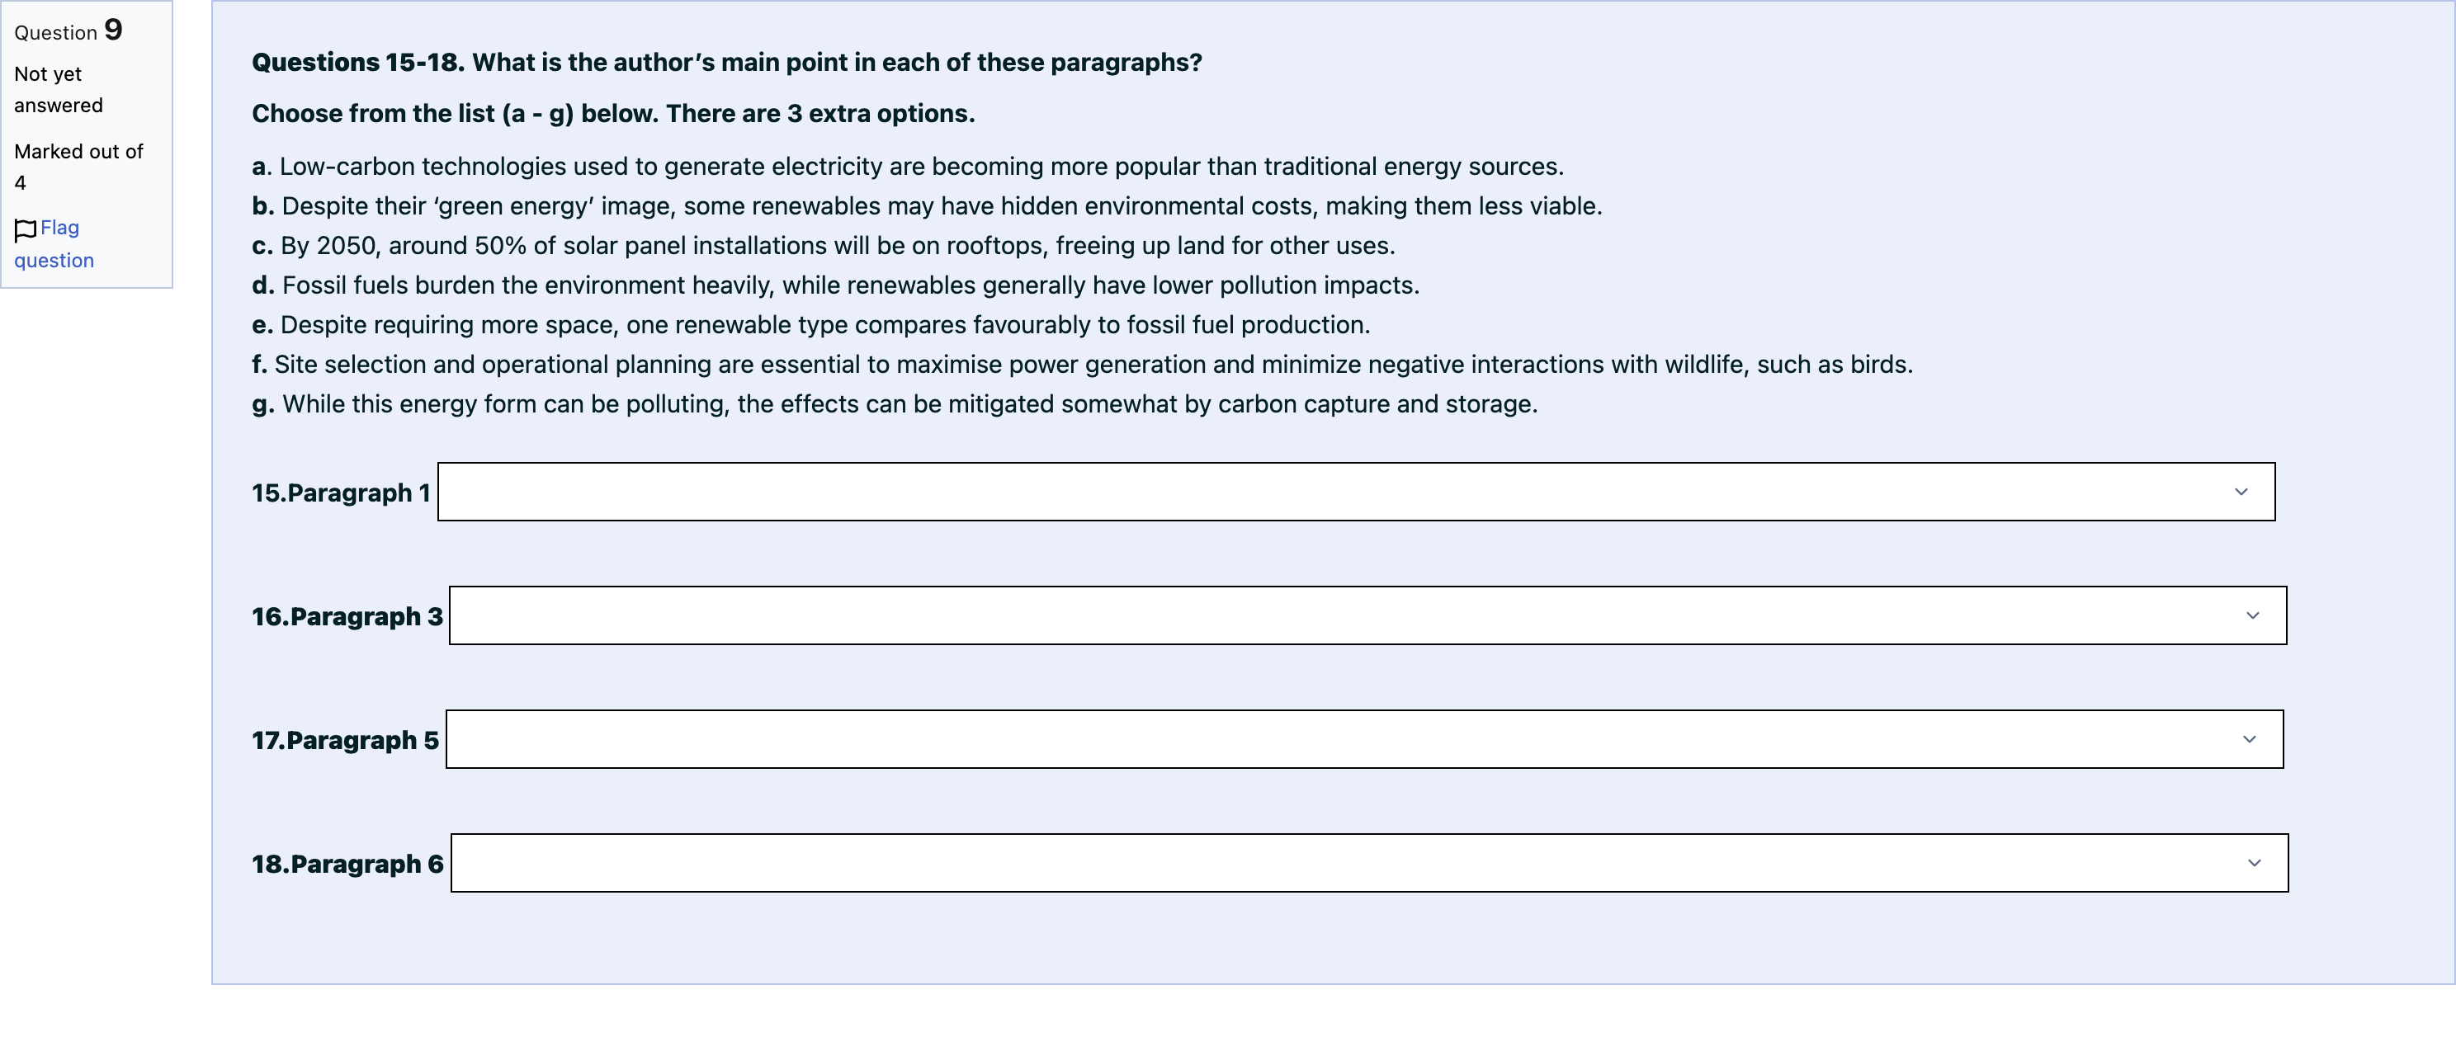The image size is (2456, 1051).
Task: Open the 18.Paragraph 6 answer dropdown
Action: coord(1369,863)
